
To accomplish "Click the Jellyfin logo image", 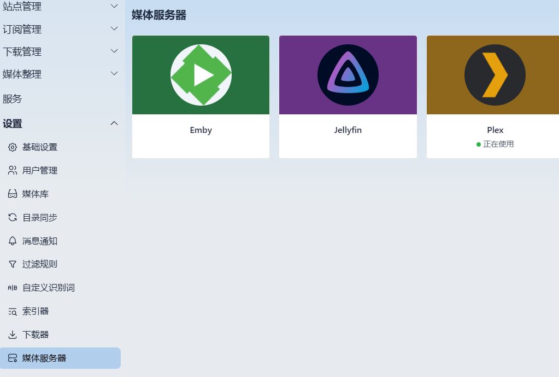I will click(x=348, y=75).
